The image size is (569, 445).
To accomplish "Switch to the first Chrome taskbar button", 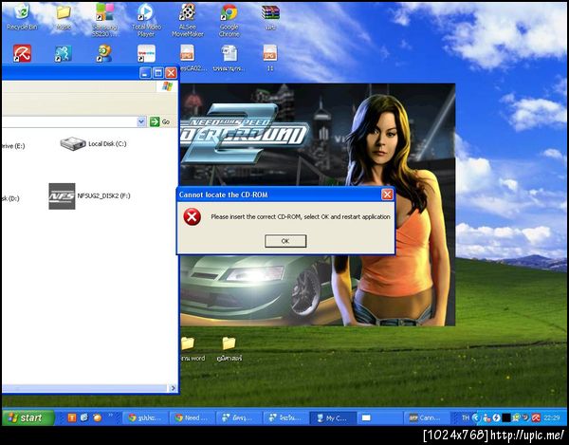I will click(145, 417).
